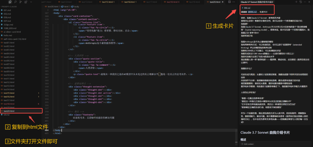Image resolution: width=313 pixels, height=147 pixels.
Task: Open ai-silver-card.html in the explorer
Action: tap(21, 32)
